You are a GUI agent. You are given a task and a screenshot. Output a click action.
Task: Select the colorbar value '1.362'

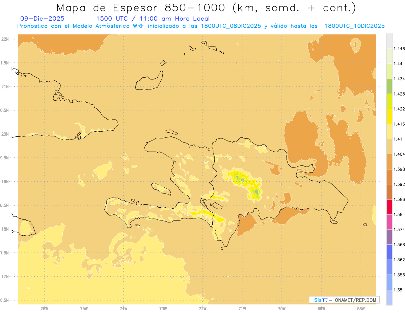click(400, 260)
